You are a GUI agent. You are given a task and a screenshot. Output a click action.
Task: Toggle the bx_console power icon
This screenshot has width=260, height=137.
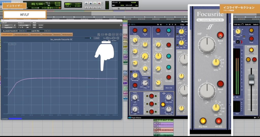click(x=129, y=25)
